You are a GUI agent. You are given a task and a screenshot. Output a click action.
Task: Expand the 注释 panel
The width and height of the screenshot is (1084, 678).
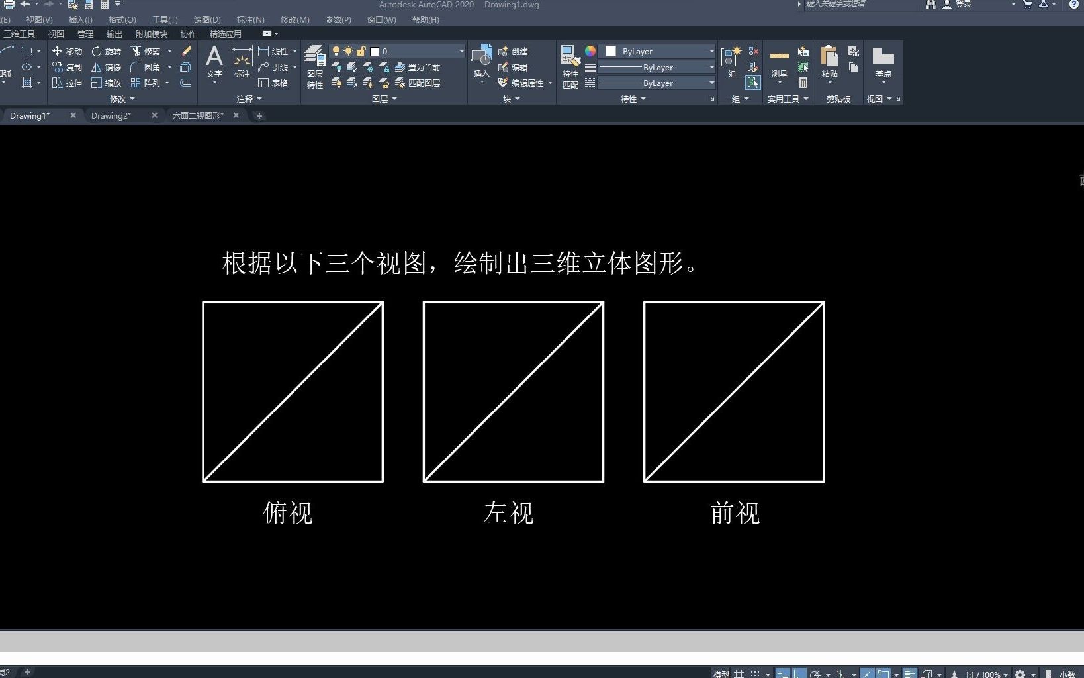pyautogui.click(x=249, y=99)
